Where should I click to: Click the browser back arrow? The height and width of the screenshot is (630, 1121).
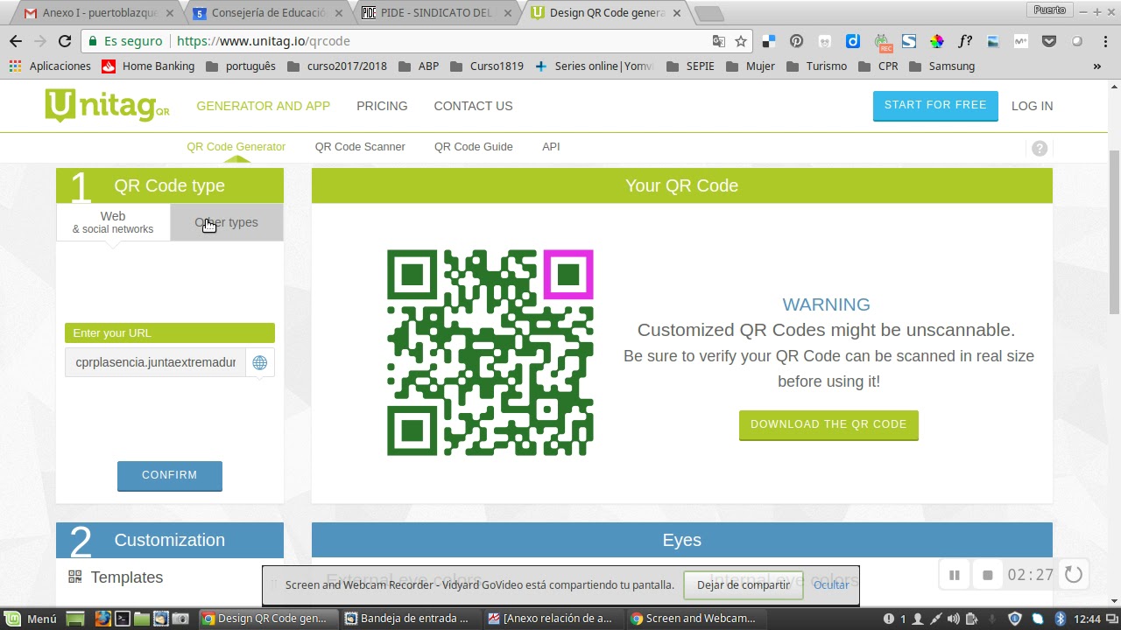coord(16,41)
